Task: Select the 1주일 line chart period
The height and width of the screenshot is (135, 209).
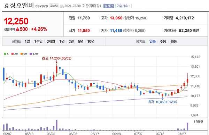Action: pos(38,41)
